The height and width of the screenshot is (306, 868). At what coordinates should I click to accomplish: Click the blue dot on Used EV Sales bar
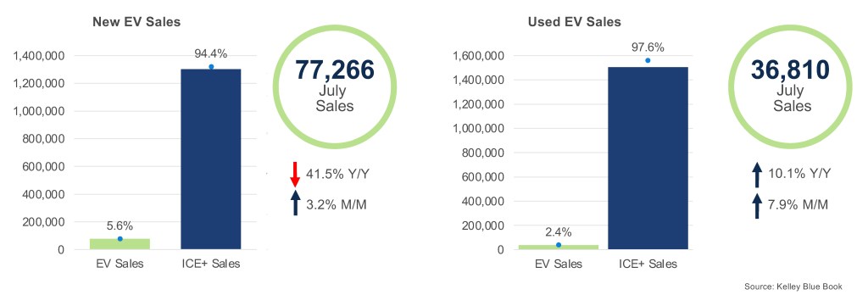click(559, 245)
